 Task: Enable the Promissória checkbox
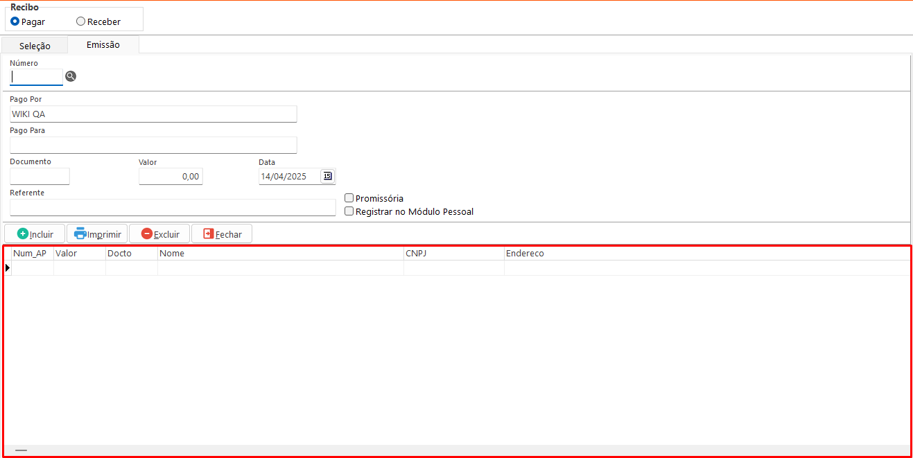coord(349,198)
